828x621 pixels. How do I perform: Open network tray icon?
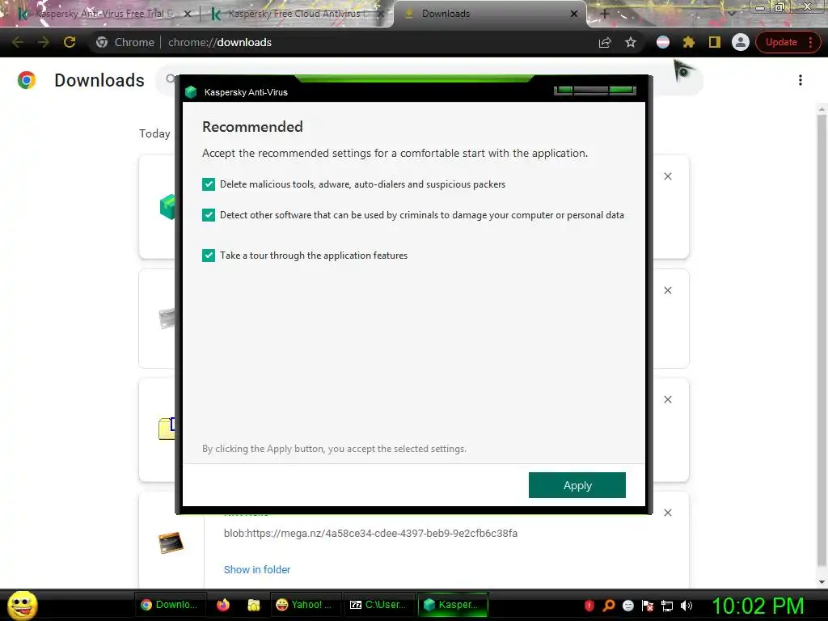point(667,606)
